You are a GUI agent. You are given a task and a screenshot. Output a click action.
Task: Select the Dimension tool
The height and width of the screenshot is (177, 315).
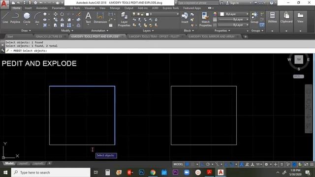coord(100,18)
